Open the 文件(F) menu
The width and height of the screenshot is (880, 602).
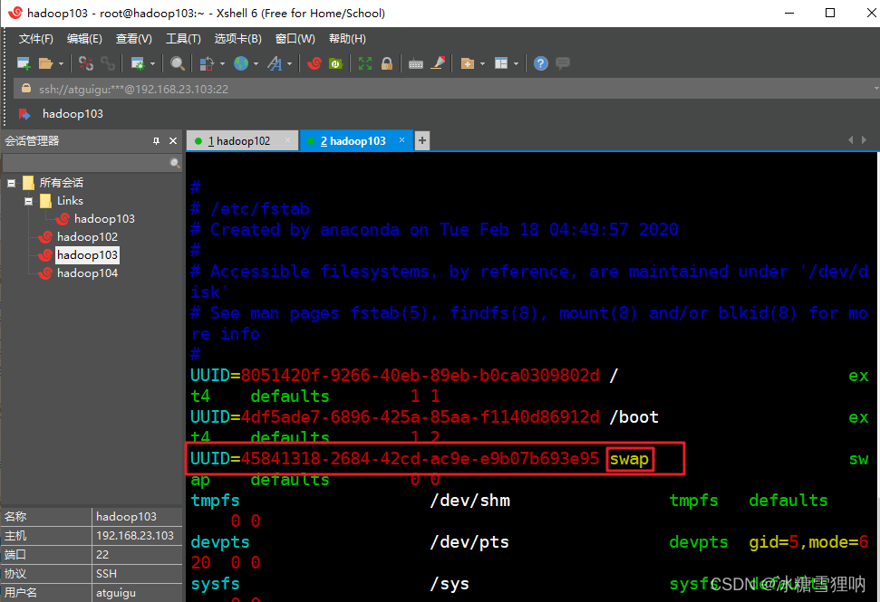coord(36,39)
